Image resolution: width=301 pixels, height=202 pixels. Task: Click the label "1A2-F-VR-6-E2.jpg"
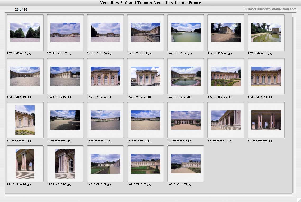[x=139, y=184]
